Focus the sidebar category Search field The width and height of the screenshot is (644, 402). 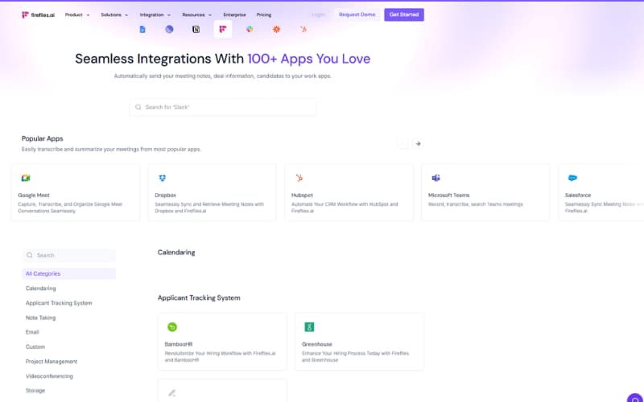69,255
